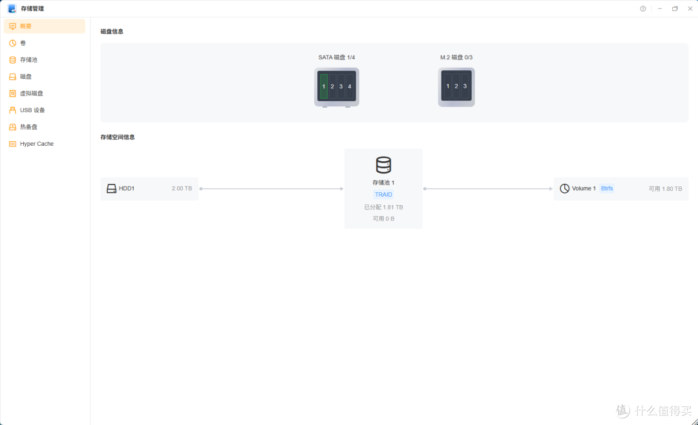Click the 可用 0 B text
698x425 pixels.
pyautogui.click(x=383, y=219)
